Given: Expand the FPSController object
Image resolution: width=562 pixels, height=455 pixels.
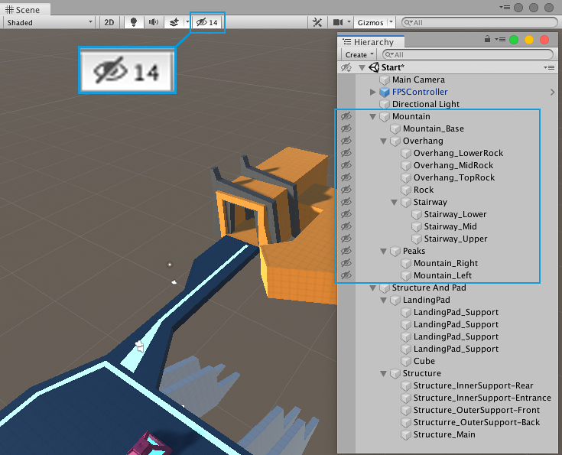Looking at the screenshot, I should click(x=373, y=92).
